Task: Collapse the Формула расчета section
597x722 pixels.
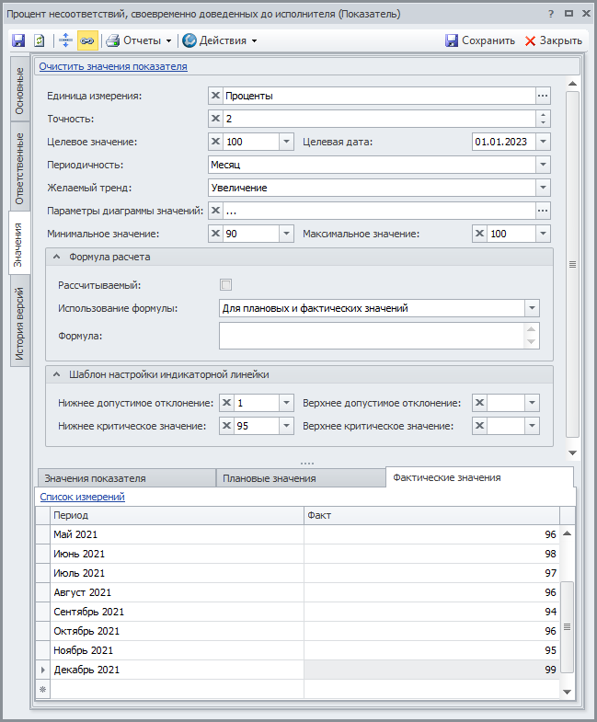Action: [x=57, y=258]
